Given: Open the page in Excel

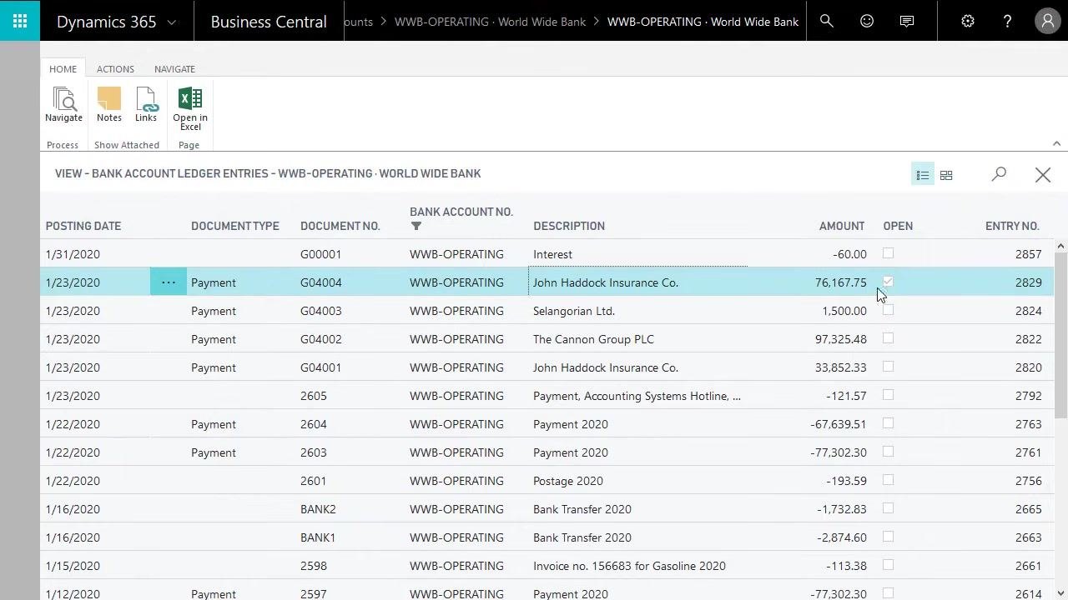Looking at the screenshot, I should tap(190, 109).
